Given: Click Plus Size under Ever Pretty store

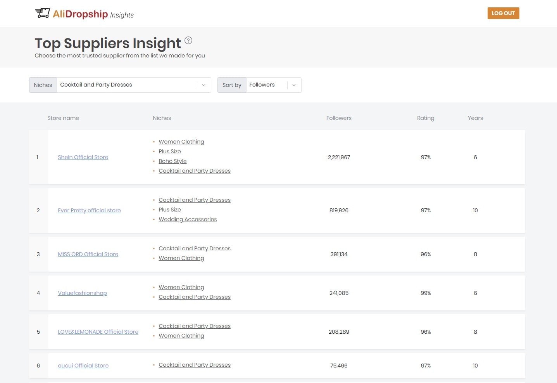Looking at the screenshot, I should 170,210.
